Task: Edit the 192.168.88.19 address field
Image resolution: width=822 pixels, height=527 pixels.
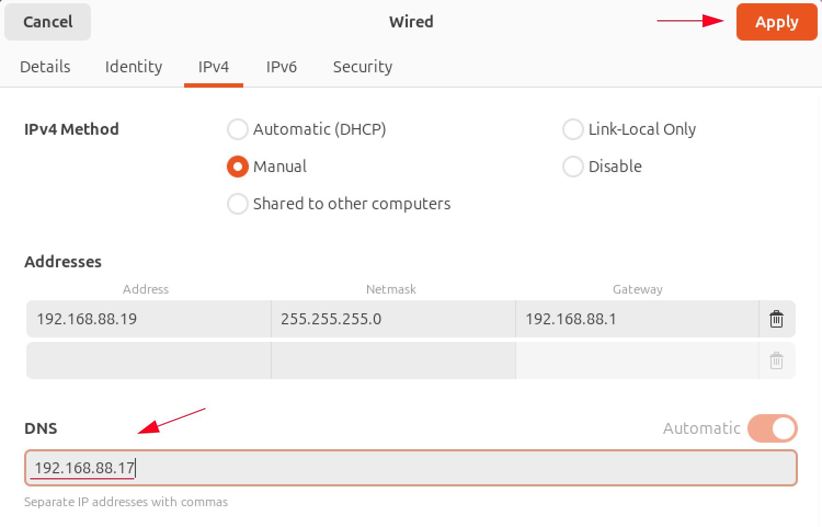Action: pos(149,319)
